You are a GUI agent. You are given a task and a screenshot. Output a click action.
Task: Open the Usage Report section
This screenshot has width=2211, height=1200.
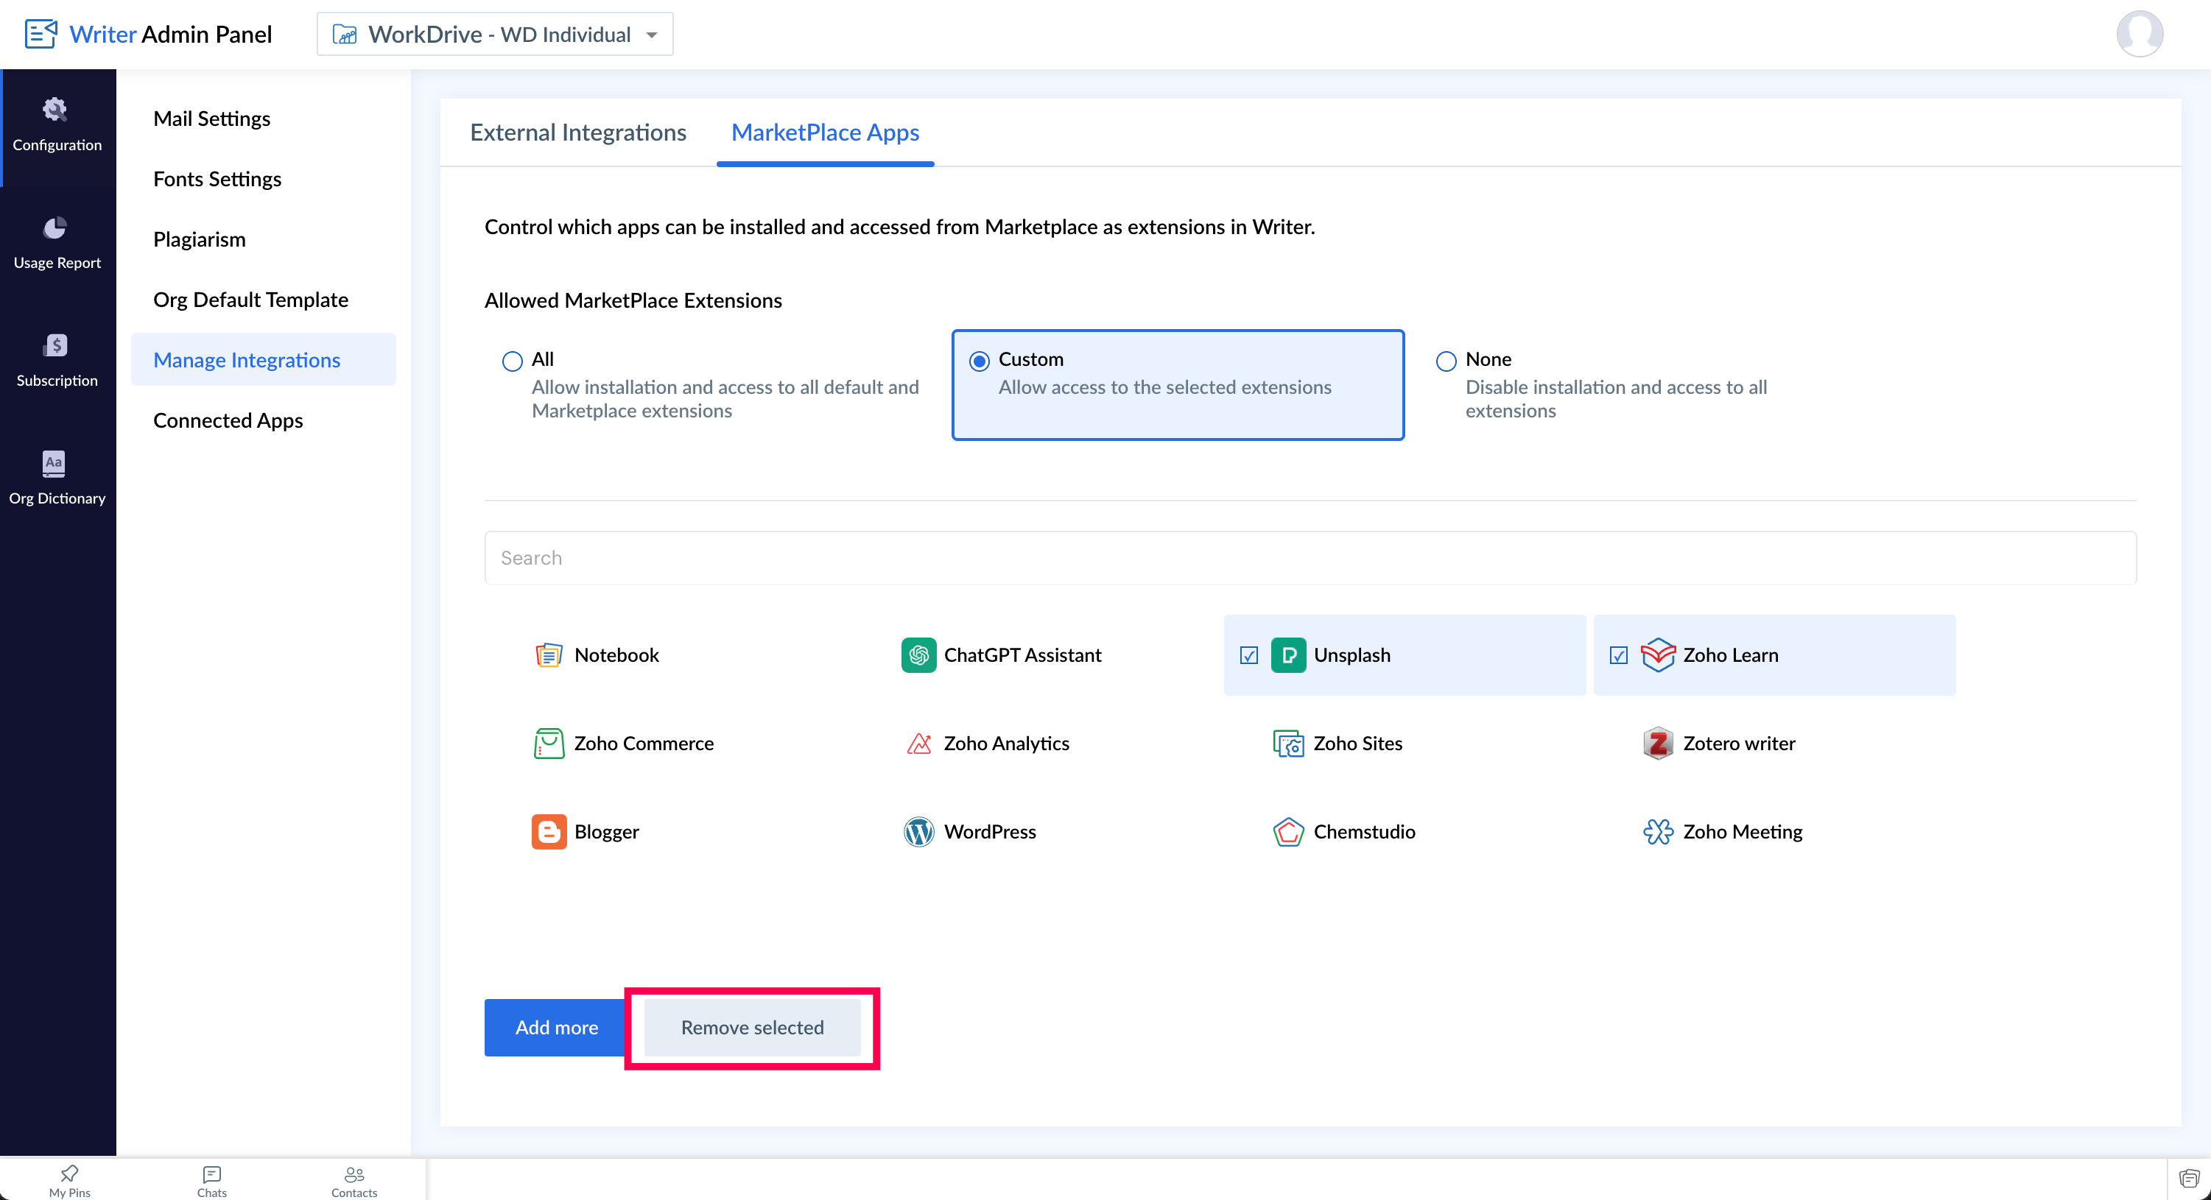click(57, 243)
